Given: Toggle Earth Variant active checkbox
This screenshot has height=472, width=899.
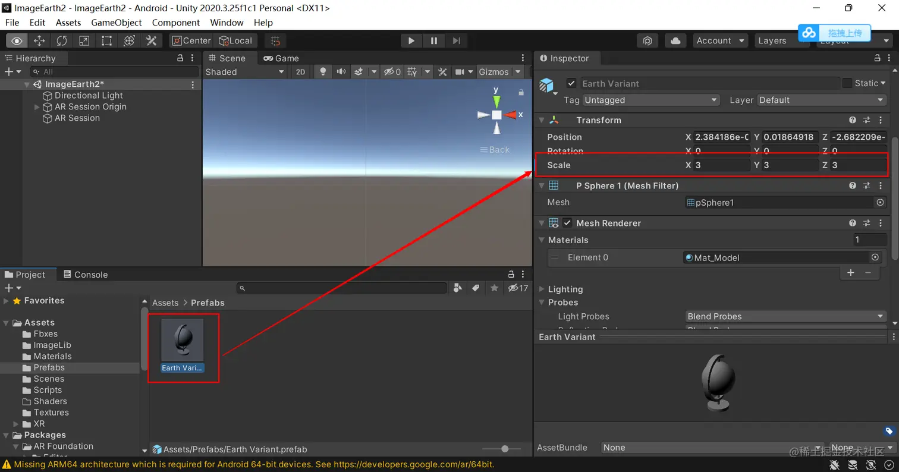Looking at the screenshot, I should (571, 83).
